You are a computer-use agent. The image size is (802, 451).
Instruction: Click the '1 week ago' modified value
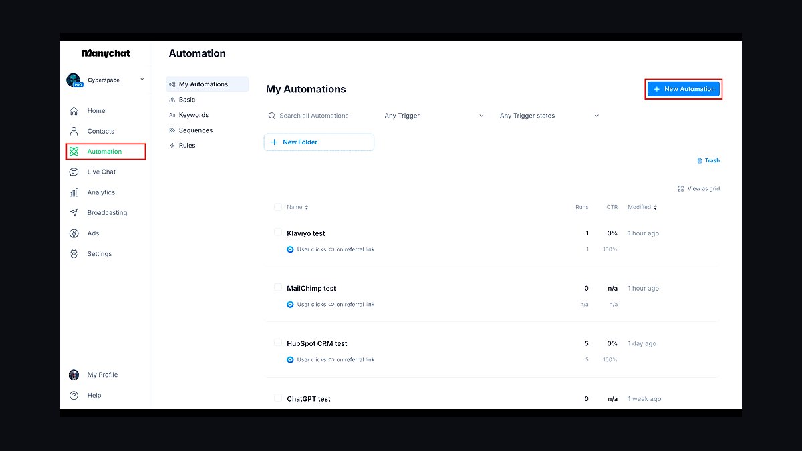(644, 399)
